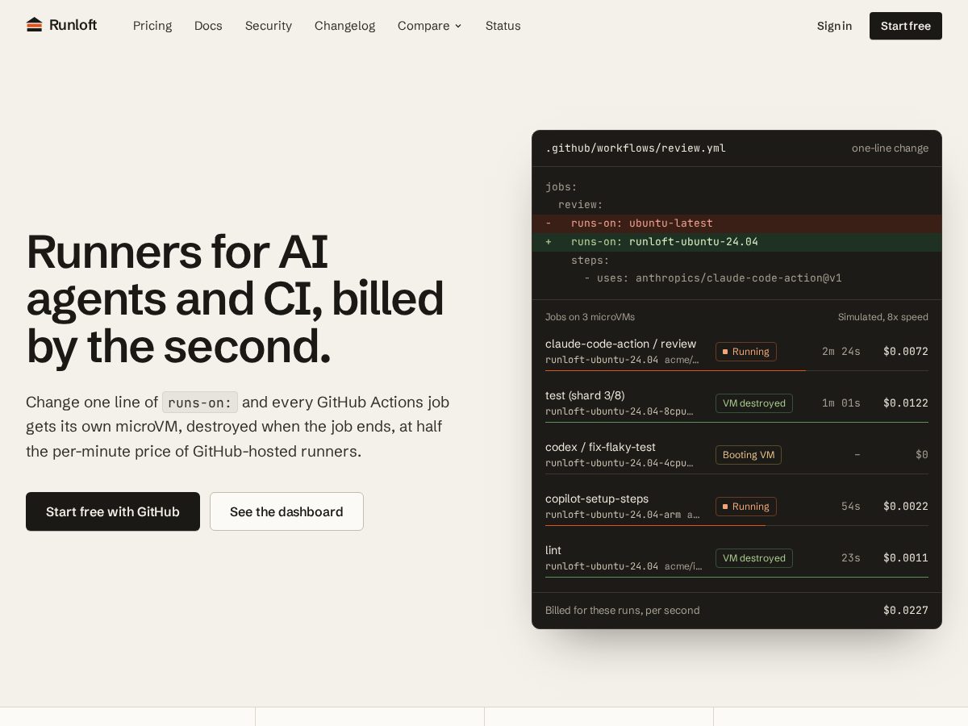
Task: Click Jobs on 3 microVMs label
Action: click(590, 317)
